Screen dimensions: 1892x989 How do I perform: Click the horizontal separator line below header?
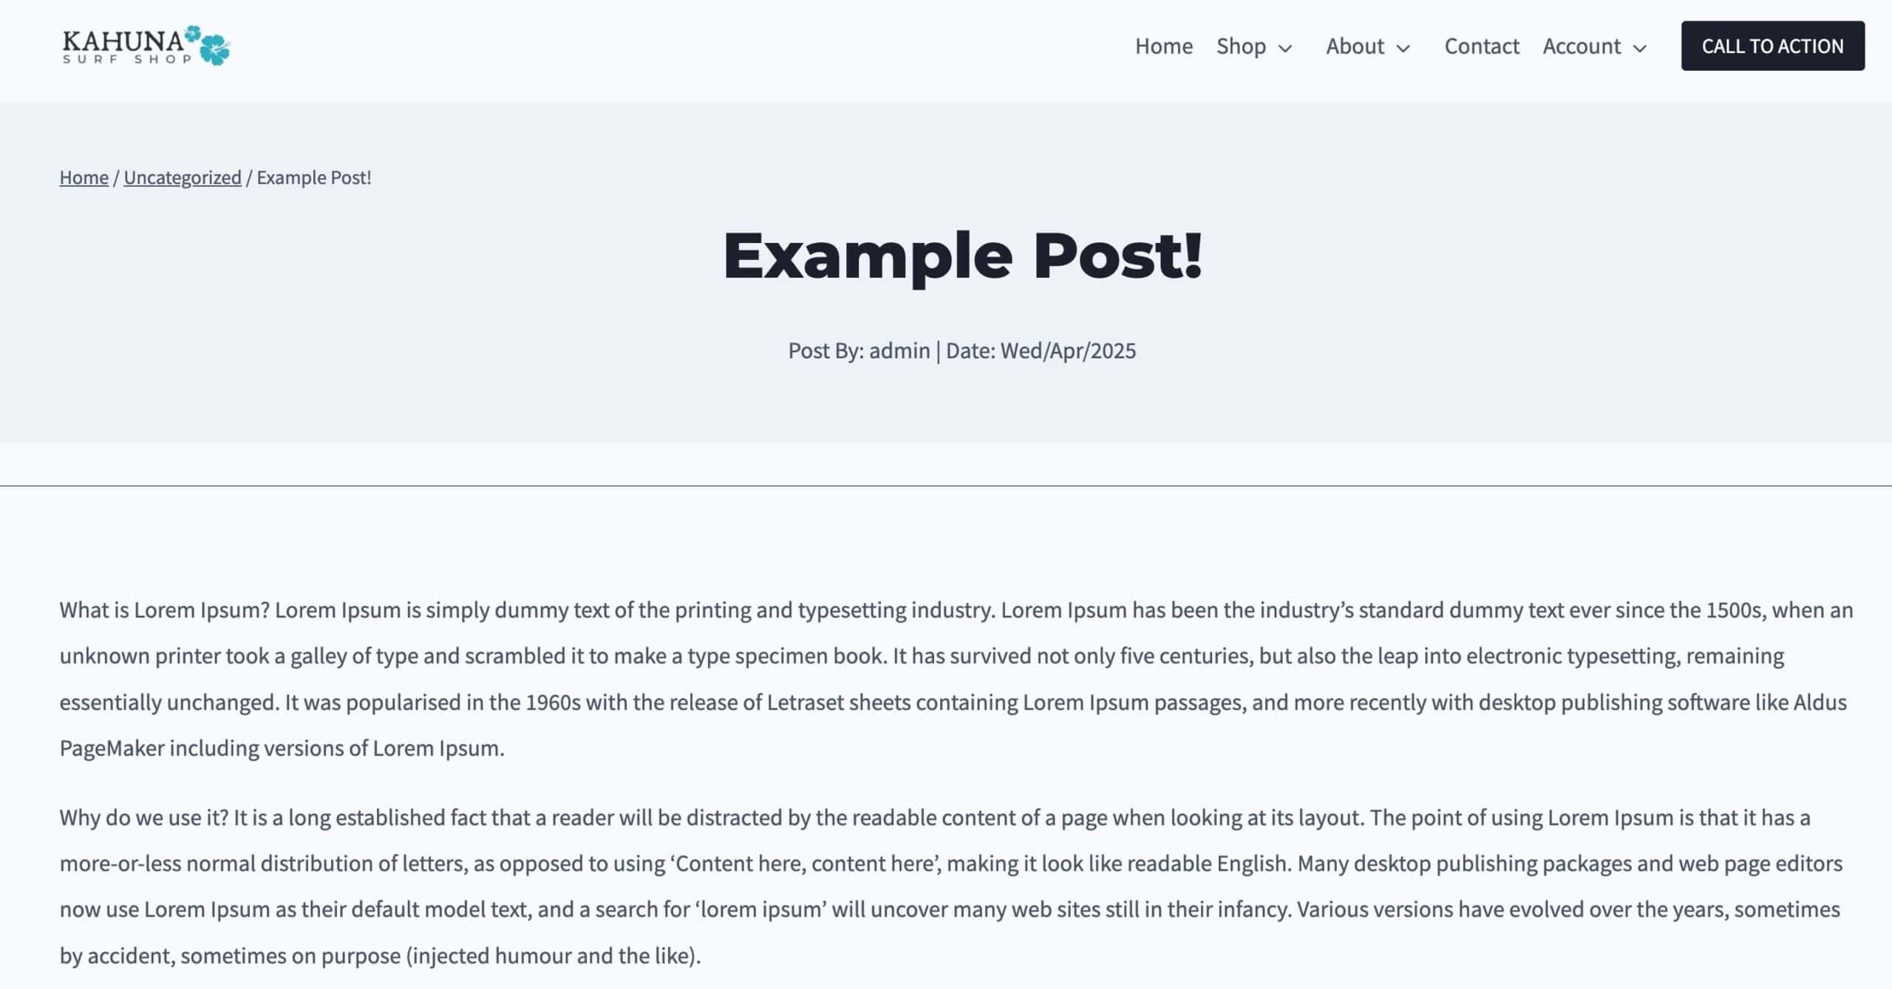pyautogui.click(x=946, y=486)
